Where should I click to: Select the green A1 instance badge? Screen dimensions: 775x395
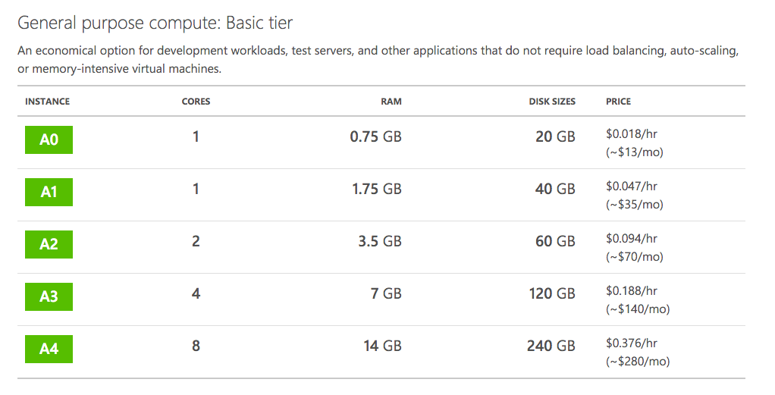(x=49, y=192)
